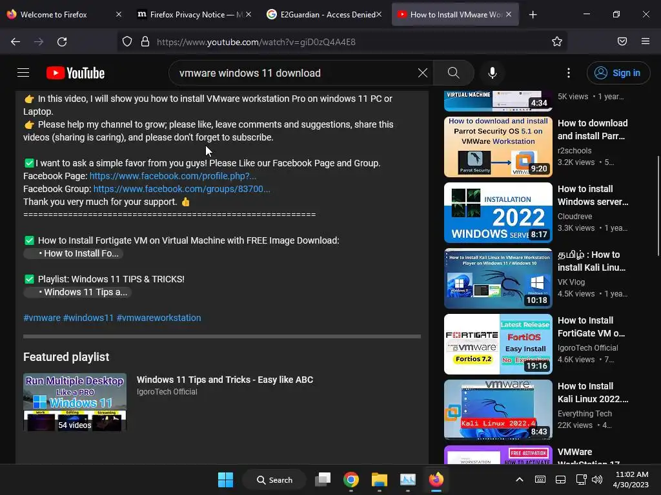Open the Firefox application menu
The image size is (661, 495).
tap(645, 41)
